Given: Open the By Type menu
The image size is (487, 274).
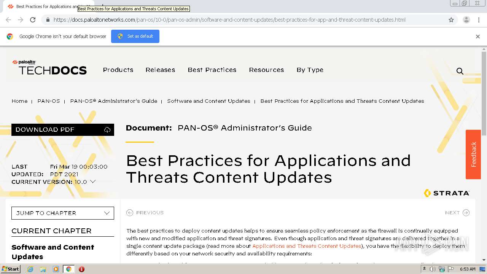Looking at the screenshot, I should click(x=310, y=70).
